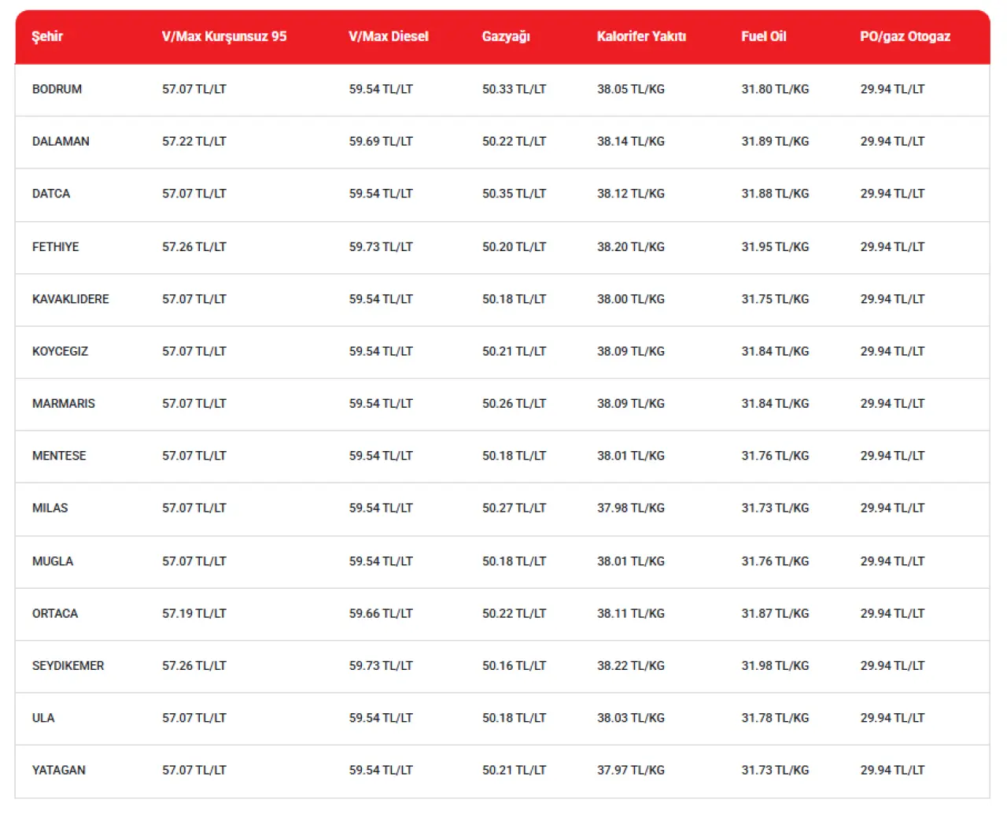Click the DALAMAN city name
This screenshot has width=1007, height=821.
click(61, 142)
